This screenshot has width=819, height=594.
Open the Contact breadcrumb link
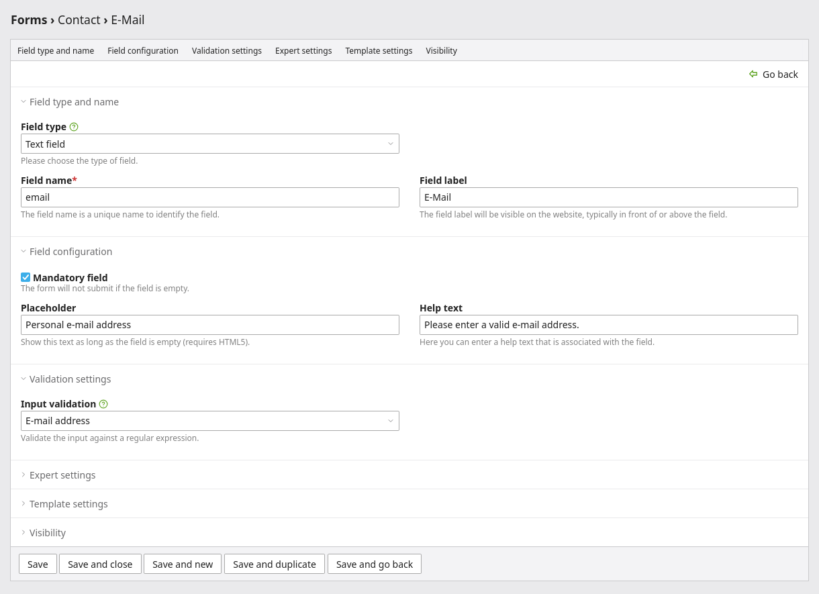point(79,20)
